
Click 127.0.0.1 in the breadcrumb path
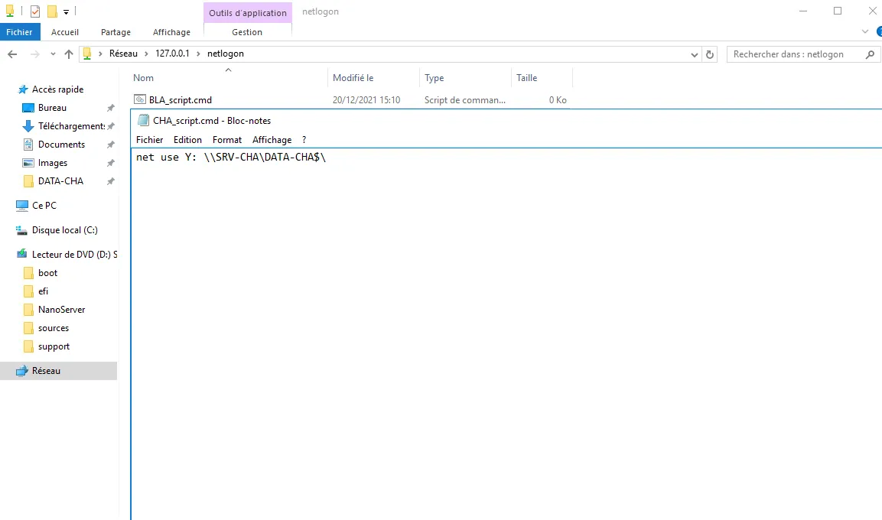[172, 54]
